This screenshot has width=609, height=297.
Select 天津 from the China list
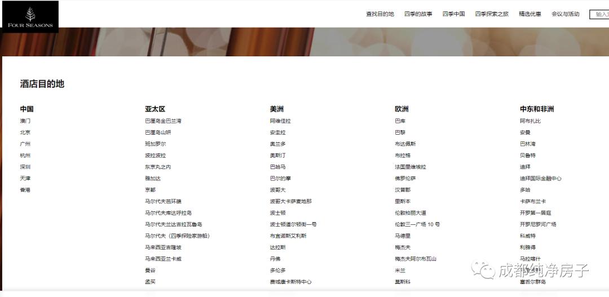tap(25, 179)
